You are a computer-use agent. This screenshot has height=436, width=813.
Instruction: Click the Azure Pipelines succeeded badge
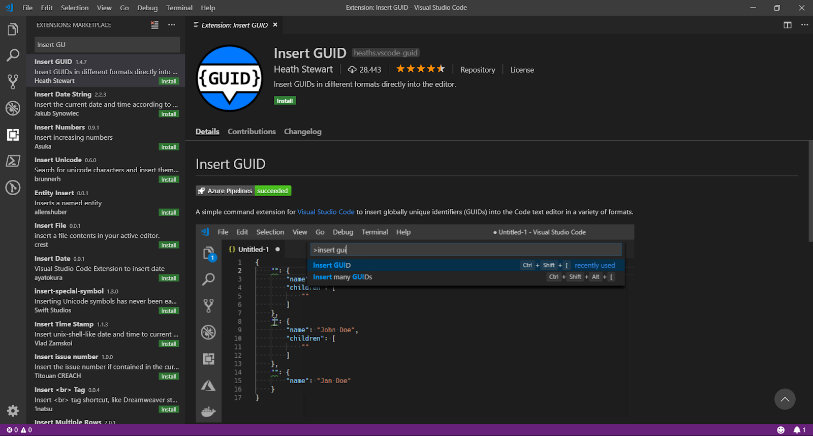coord(243,191)
